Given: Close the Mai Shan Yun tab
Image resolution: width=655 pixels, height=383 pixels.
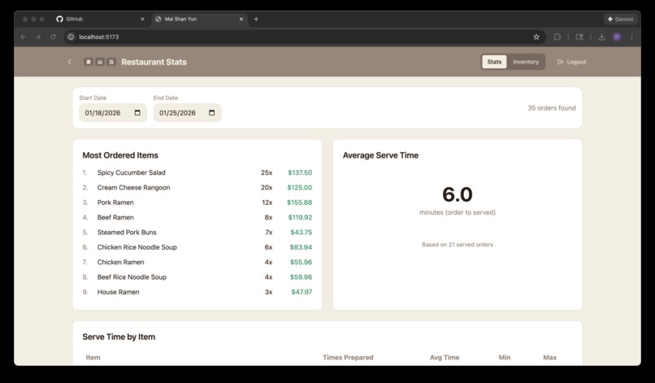Looking at the screenshot, I should [241, 19].
